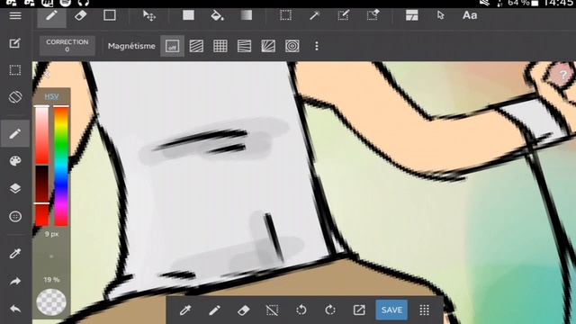576x324 pixels.
Task: Switch color mode via HSV tab
Action: [x=51, y=96]
